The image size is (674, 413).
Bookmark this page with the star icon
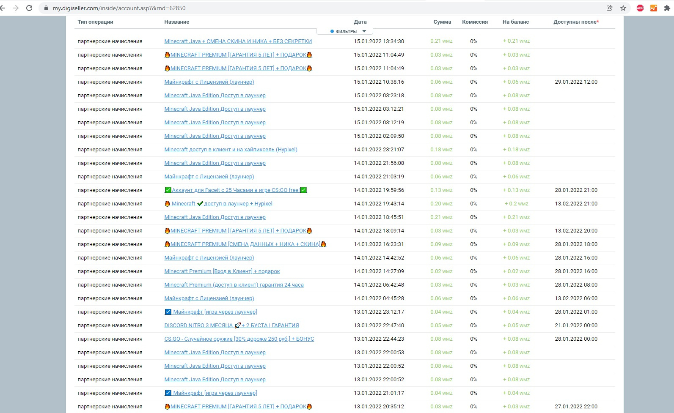point(623,8)
